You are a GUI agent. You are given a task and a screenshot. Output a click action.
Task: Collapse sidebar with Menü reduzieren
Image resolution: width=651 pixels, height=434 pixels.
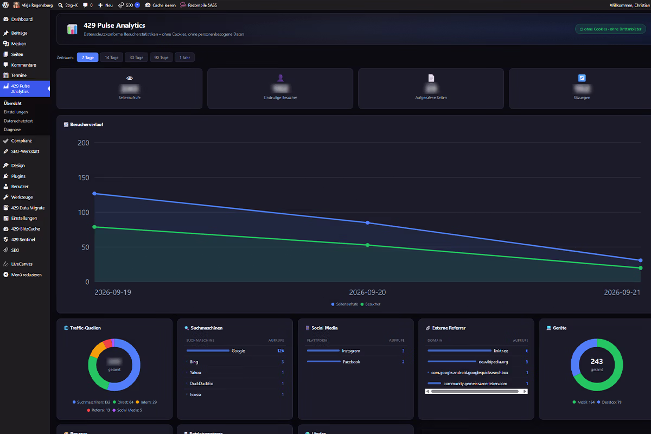pos(24,275)
